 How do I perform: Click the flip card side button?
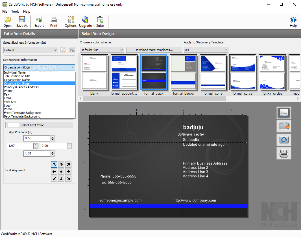pos(284,127)
